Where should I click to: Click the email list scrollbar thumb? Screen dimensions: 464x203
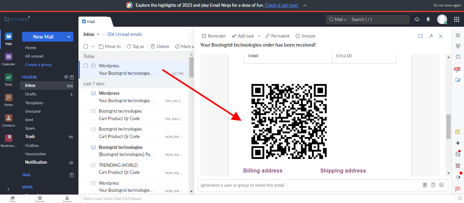[x=191, y=67]
